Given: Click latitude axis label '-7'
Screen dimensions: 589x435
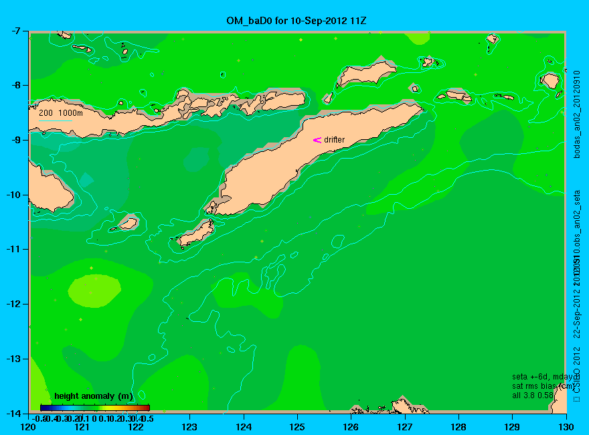Looking at the screenshot, I should point(15,31).
